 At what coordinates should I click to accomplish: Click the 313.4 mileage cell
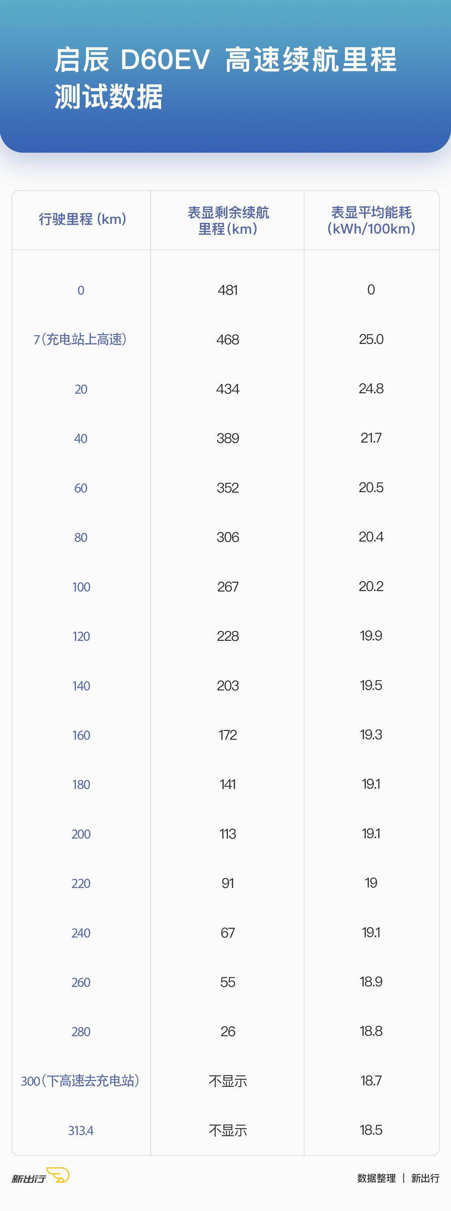[x=81, y=1130]
